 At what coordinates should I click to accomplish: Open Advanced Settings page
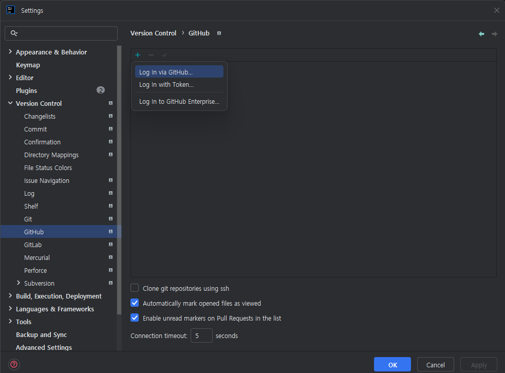44,347
